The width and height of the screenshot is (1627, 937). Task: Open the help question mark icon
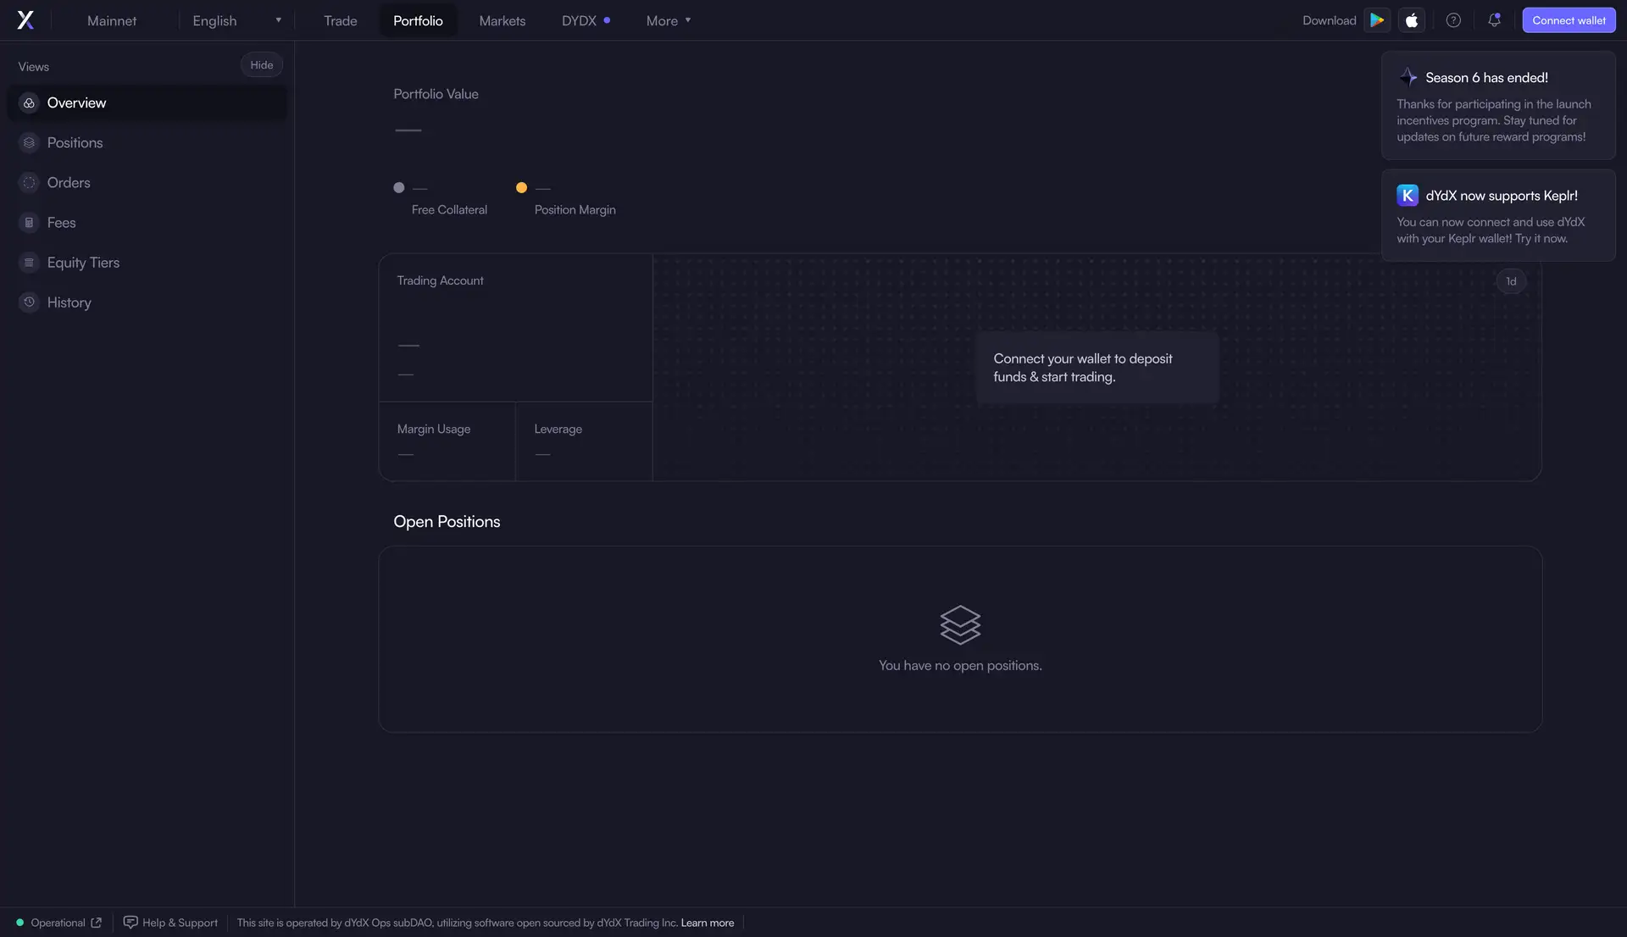[1453, 20]
